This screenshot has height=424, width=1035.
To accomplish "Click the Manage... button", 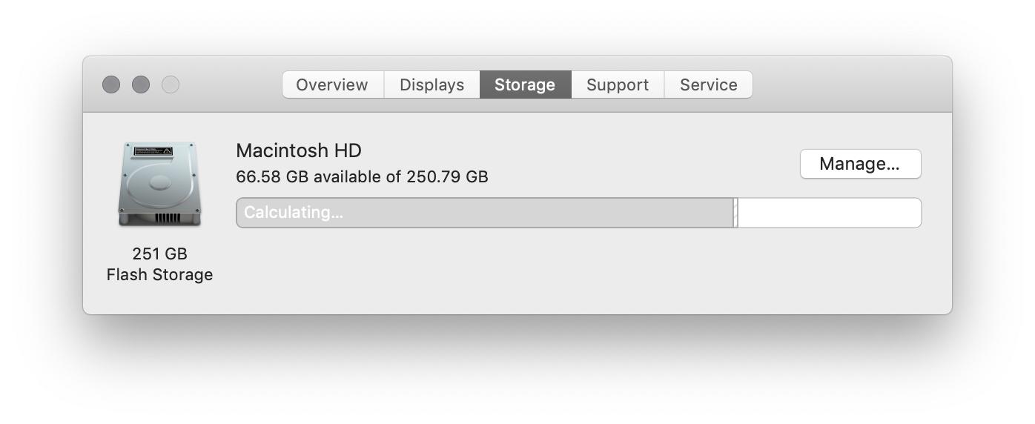I will pyautogui.click(x=860, y=164).
